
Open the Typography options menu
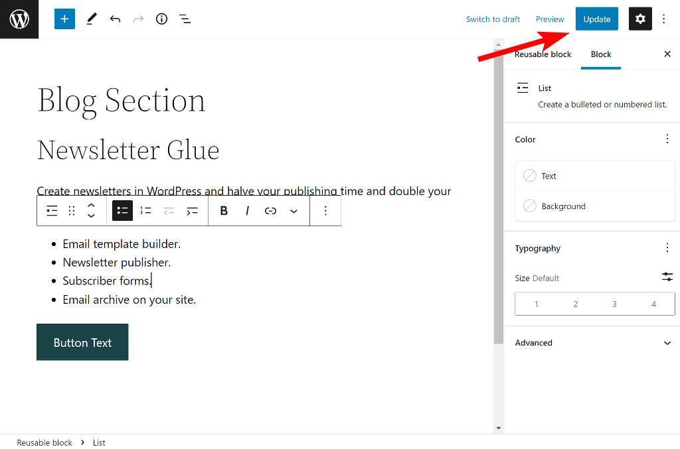tap(667, 247)
